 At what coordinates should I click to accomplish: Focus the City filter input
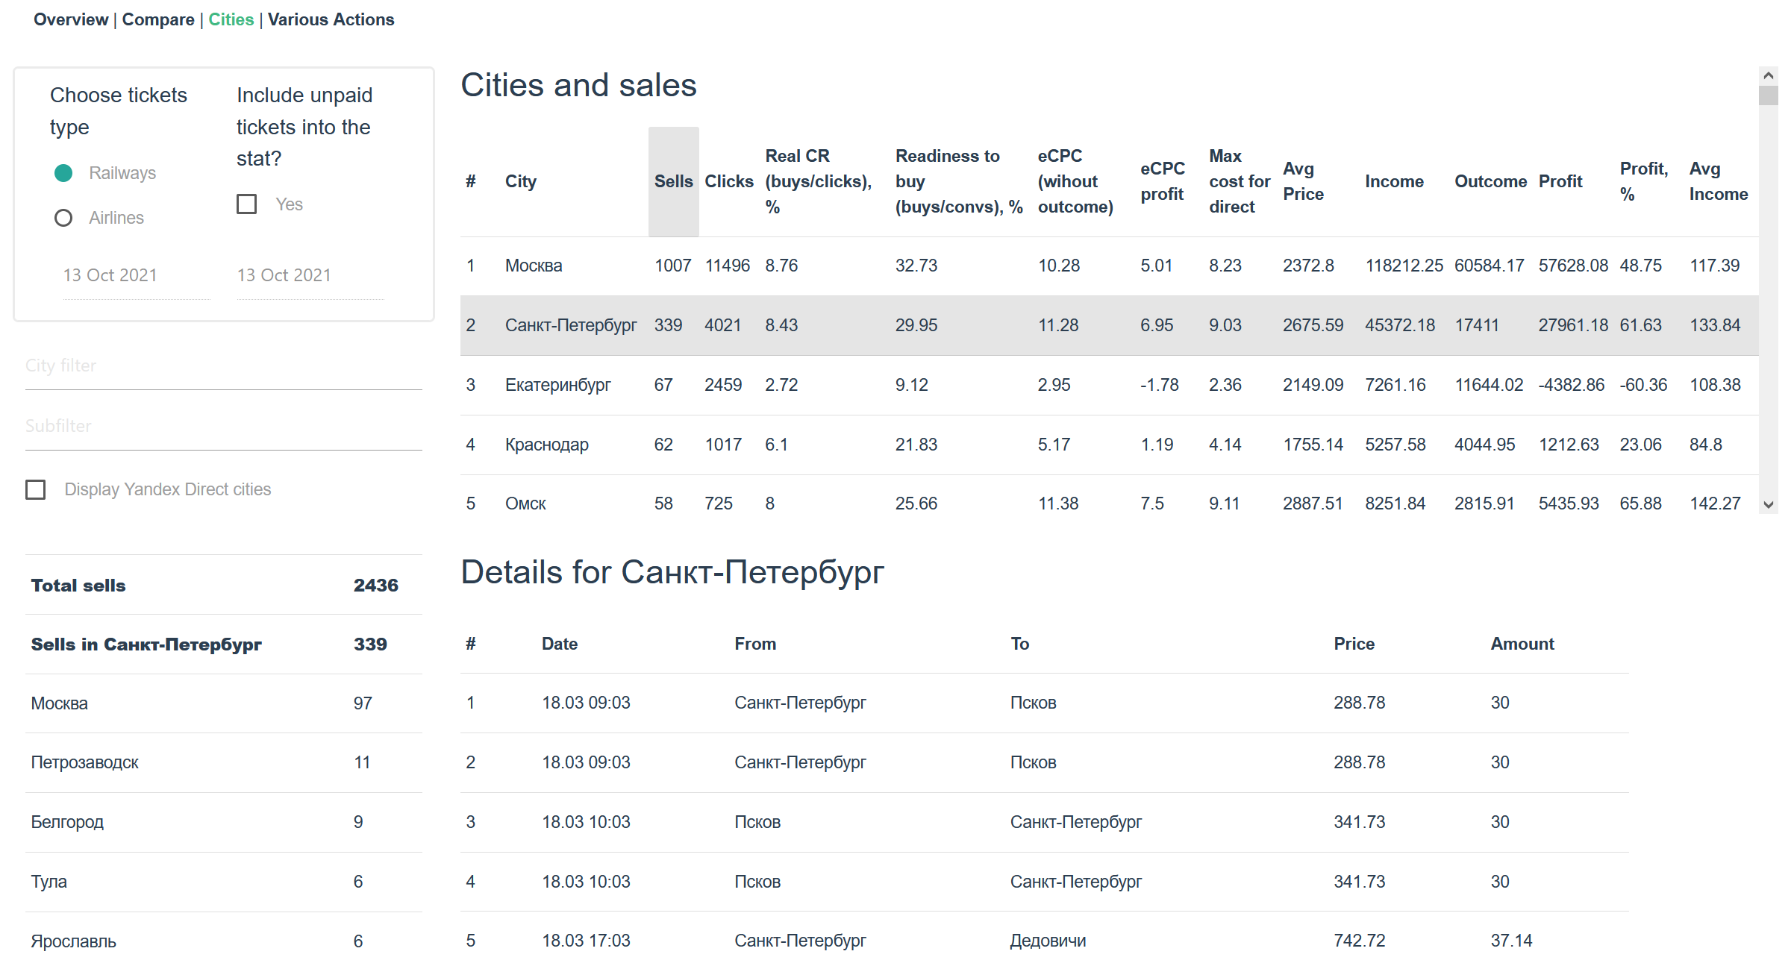223,366
